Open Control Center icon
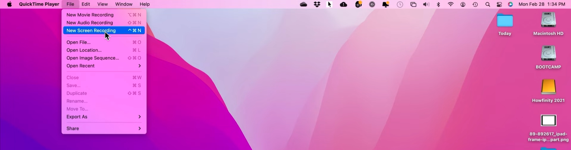This screenshot has width=571, height=150. (499, 4)
